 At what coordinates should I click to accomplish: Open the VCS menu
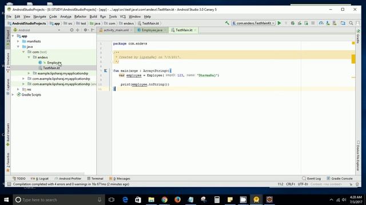pyautogui.click(x=123, y=17)
